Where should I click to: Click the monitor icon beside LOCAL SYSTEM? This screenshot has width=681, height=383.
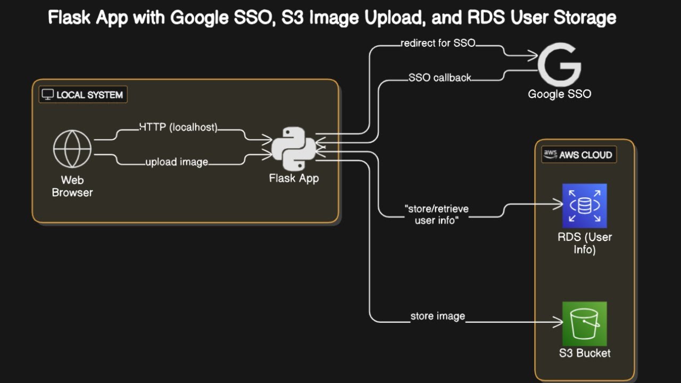point(48,95)
